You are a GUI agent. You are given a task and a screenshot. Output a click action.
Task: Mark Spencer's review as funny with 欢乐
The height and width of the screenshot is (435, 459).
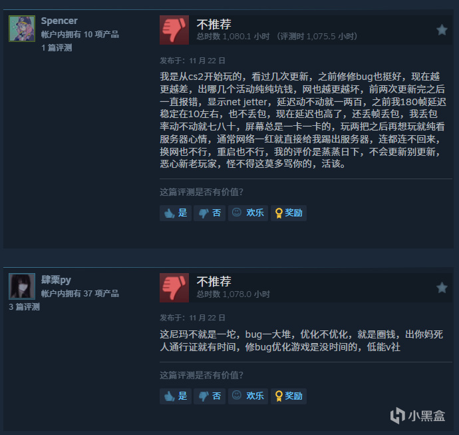point(248,213)
